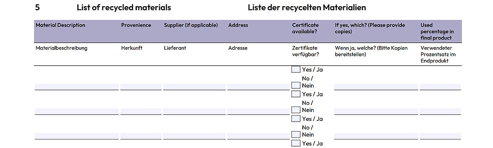Screen dimensions: 493x148
Task: Click third row Provenience field
Action: point(141,136)
